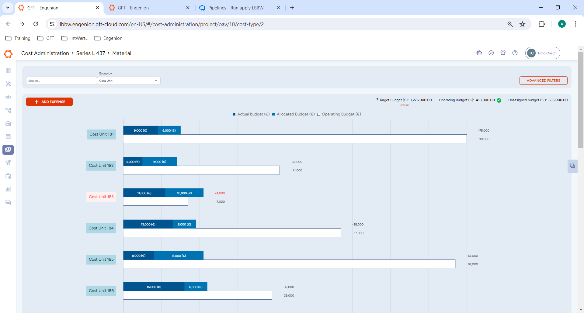
Task: Click the Search input field
Action: (x=61, y=81)
